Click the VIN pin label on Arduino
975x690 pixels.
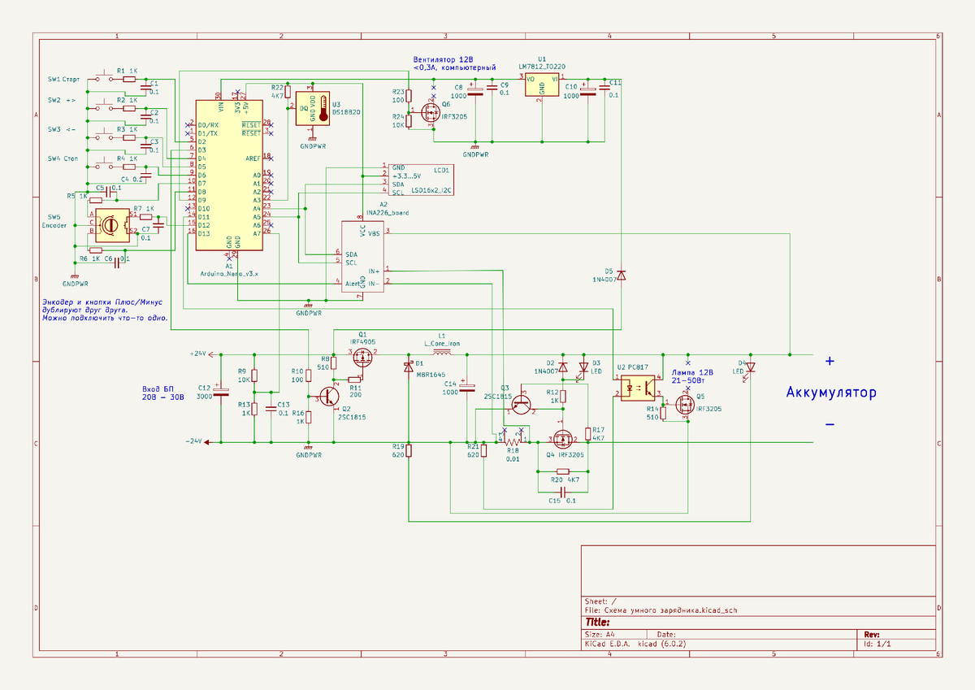(219, 107)
